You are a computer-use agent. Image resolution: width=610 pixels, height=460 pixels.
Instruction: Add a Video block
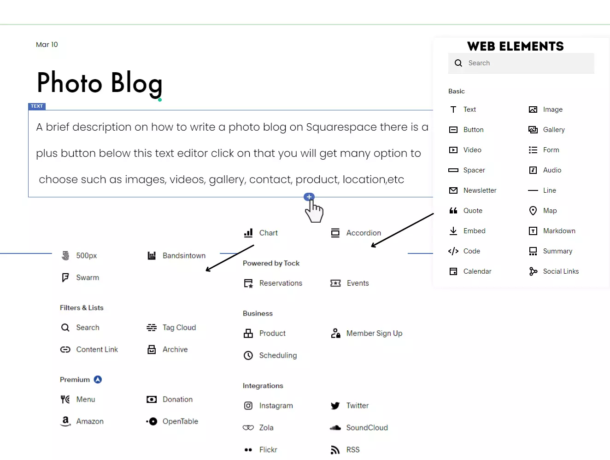[465, 150]
